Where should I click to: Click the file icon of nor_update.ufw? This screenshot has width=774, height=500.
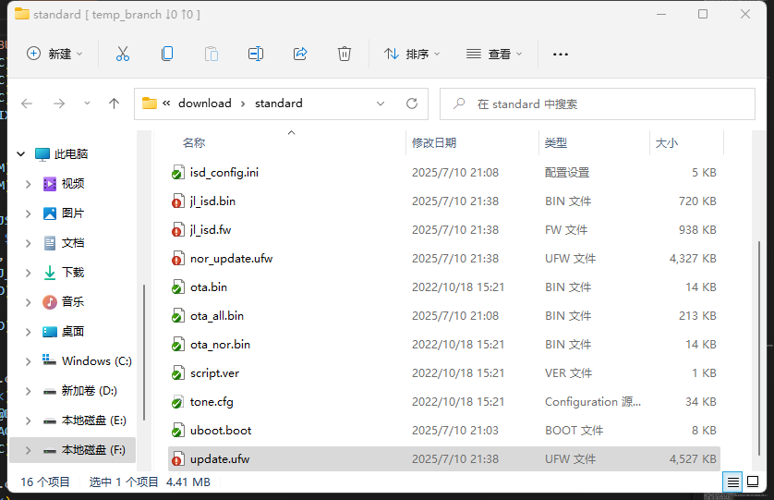coord(178,259)
